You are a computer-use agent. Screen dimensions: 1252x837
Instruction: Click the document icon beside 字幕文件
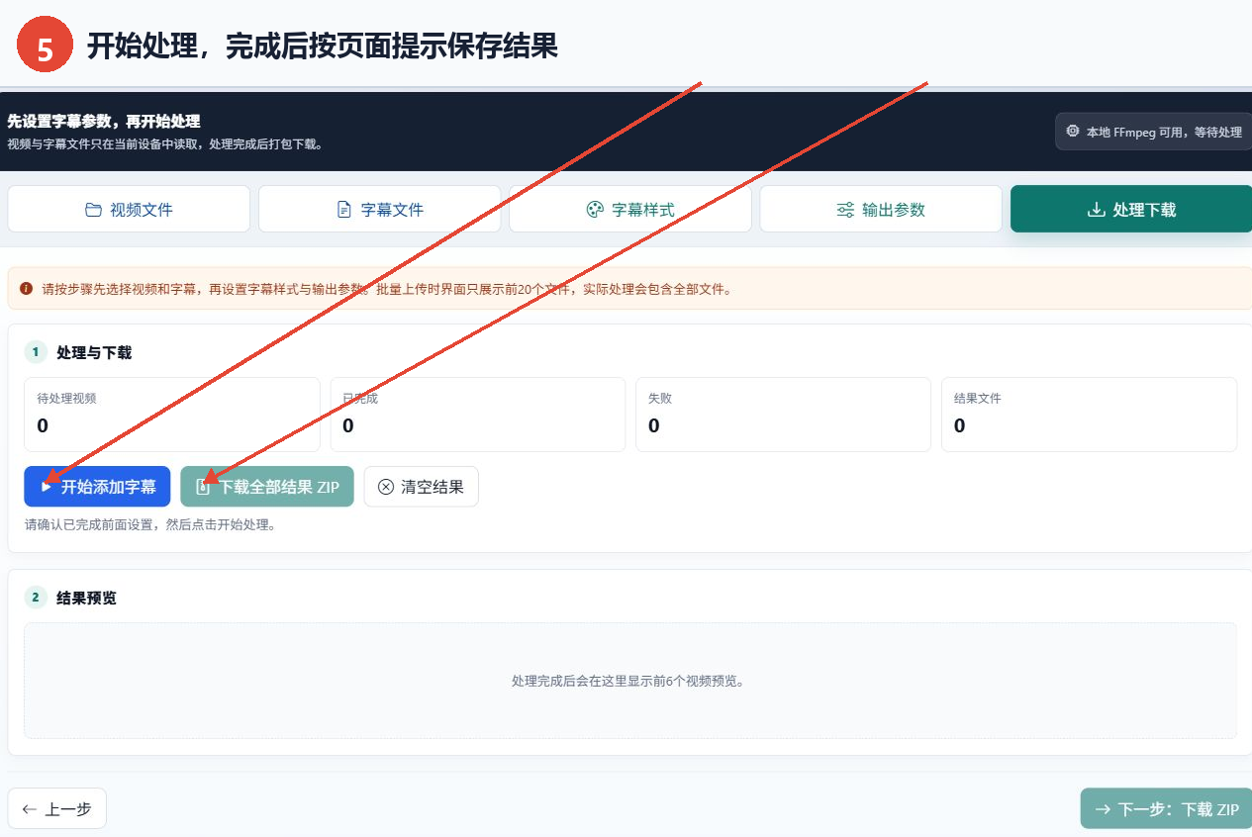(344, 210)
